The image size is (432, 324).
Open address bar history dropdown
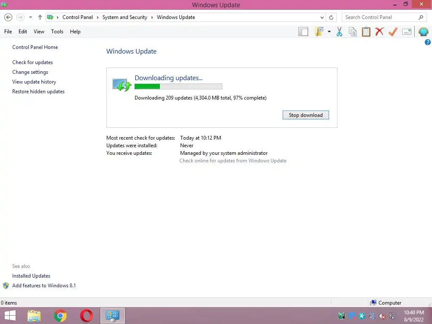click(x=322, y=17)
